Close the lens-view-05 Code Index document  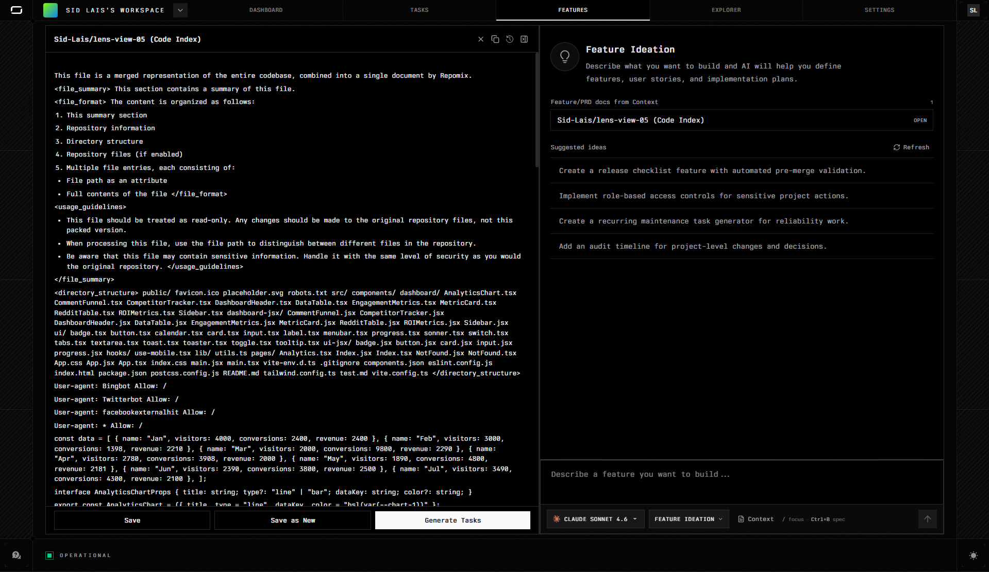pyautogui.click(x=480, y=39)
